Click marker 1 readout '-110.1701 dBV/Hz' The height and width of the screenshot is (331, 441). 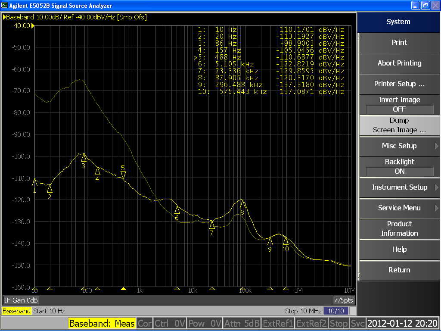coord(310,30)
